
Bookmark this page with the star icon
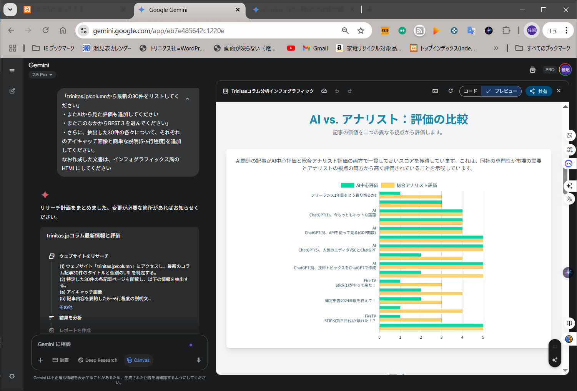[x=361, y=31]
